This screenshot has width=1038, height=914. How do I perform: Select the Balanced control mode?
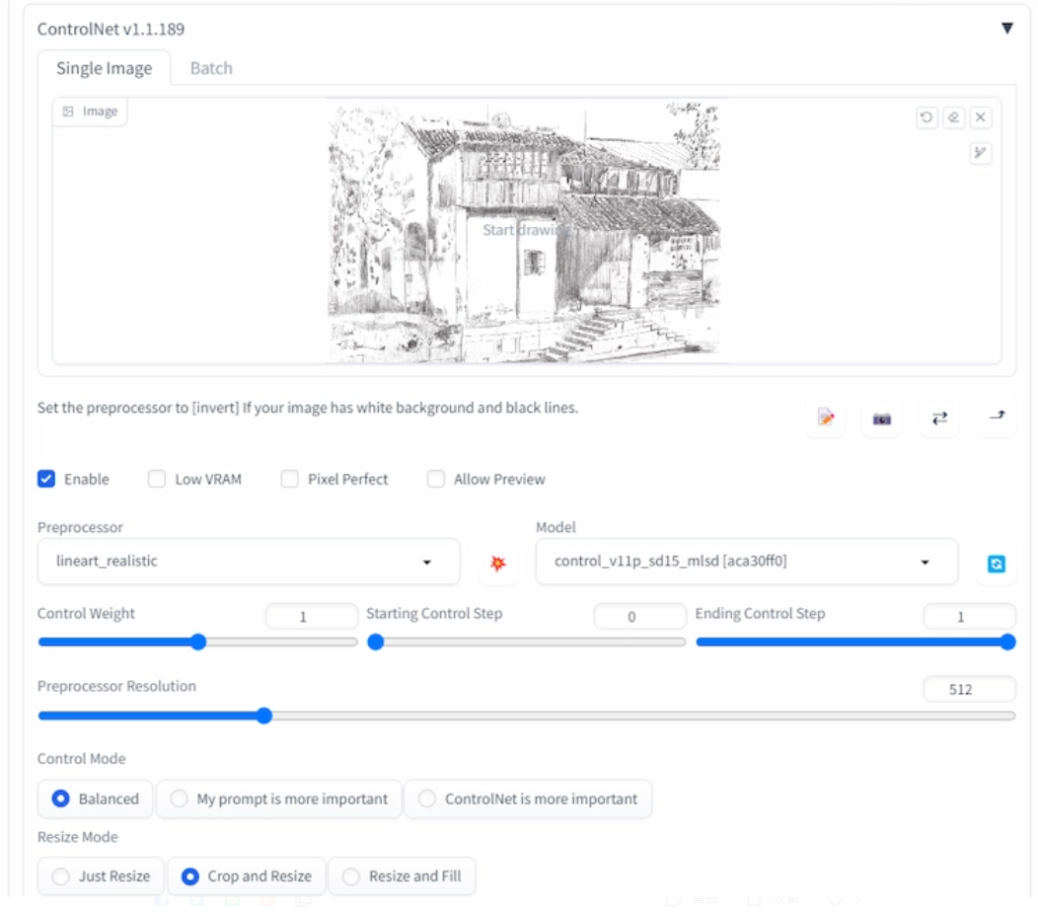(x=96, y=799)
